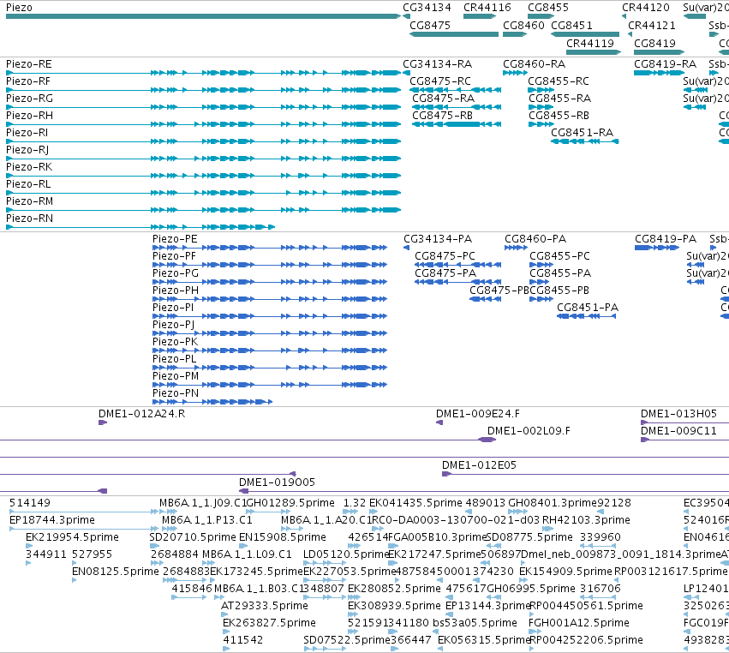Image resolution: width=729 pixels, height=653 pixels.
Task: Select the Piezo-PE protein label
Action: coord(175,238)
